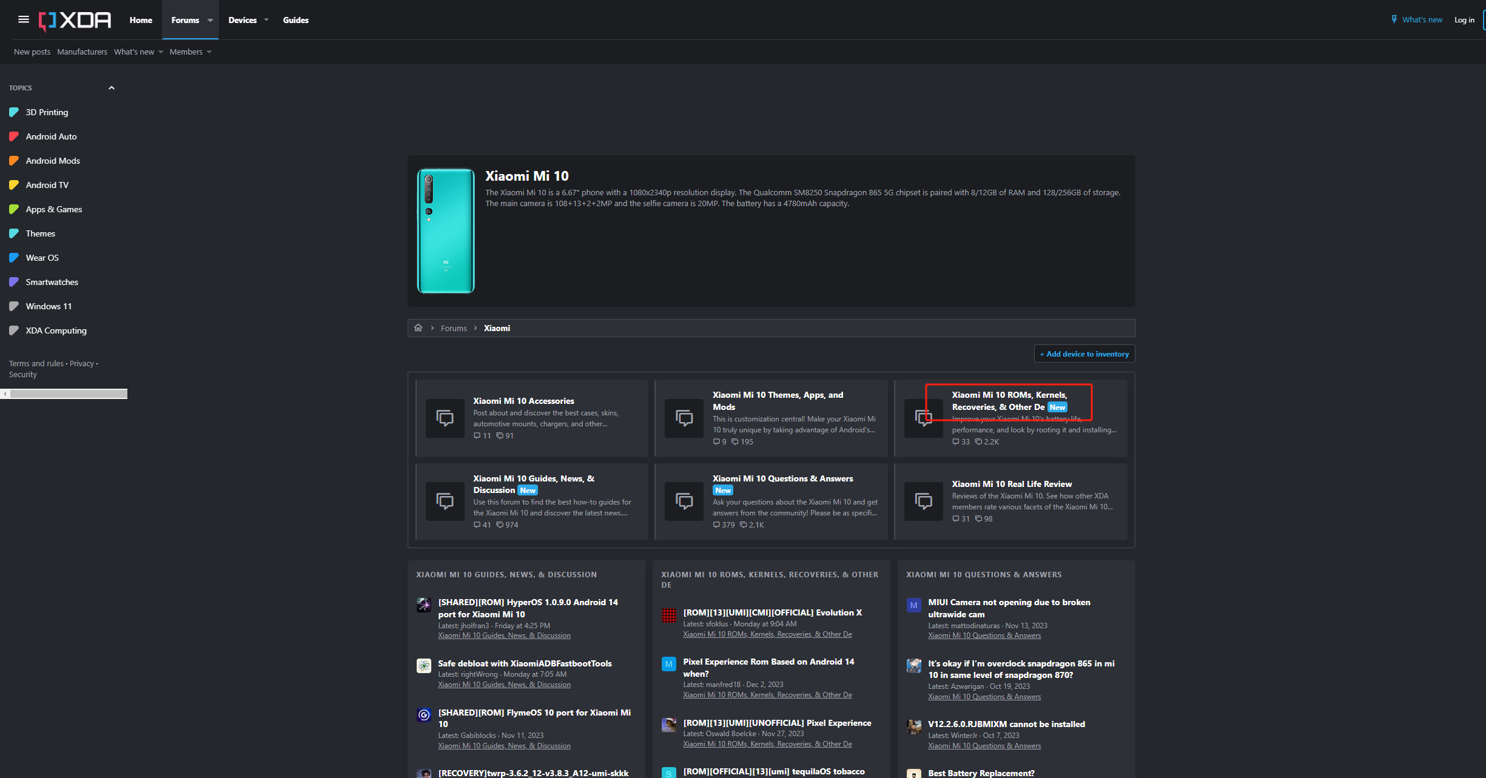
Task: Open the hamburger menu icon
Action: click(24, 19)
